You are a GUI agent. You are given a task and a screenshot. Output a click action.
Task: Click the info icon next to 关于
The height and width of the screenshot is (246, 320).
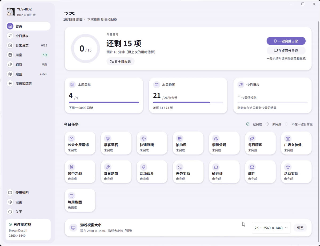coord(10,212)
